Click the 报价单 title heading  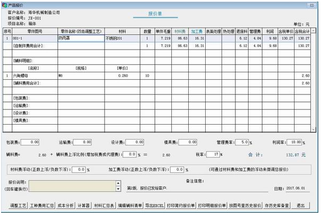(155, 14)
